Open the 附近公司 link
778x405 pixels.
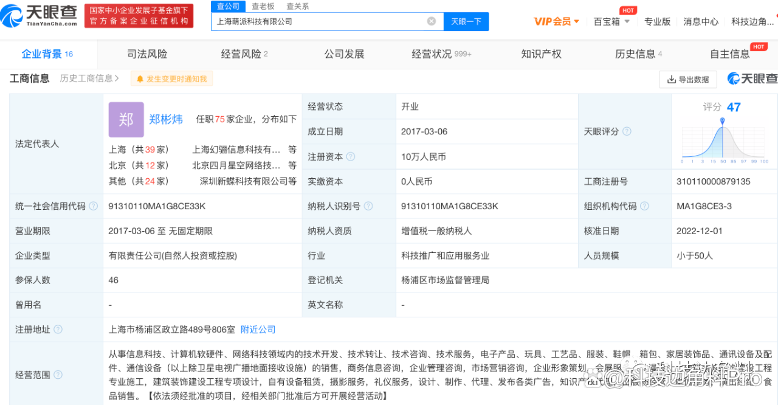tap(258, 329)
